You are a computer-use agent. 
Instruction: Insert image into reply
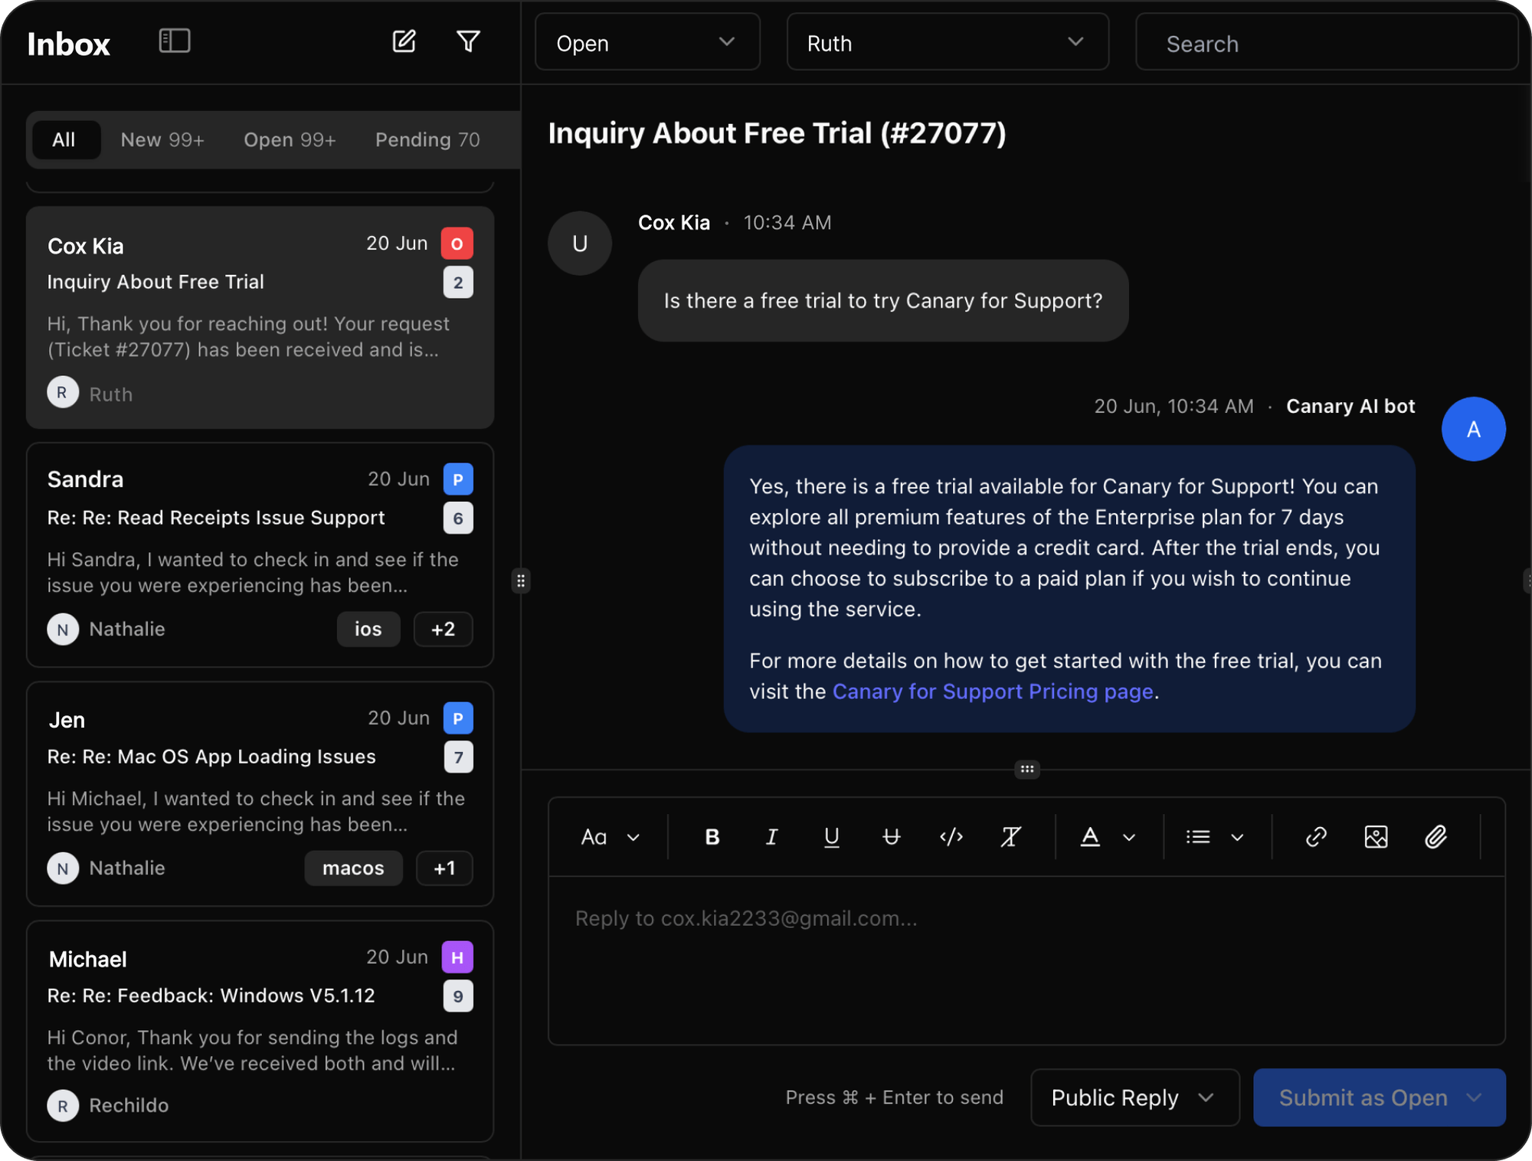[x=1376, y=837]
